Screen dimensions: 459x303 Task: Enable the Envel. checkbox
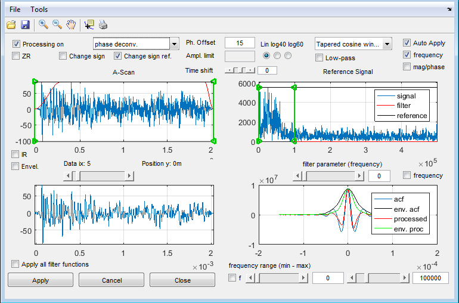pos(15,166)
